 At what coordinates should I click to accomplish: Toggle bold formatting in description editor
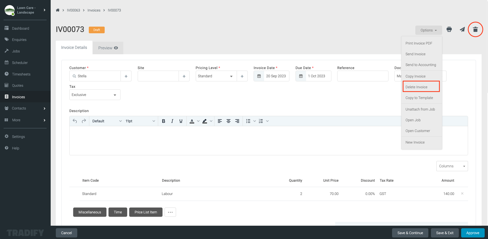tap(164, 121)
